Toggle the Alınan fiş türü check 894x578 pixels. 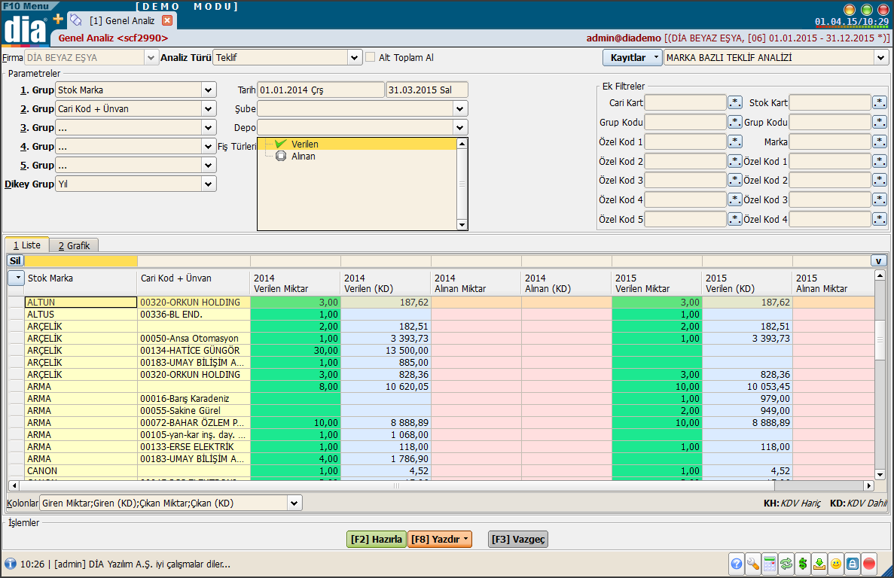coord(280,156)
